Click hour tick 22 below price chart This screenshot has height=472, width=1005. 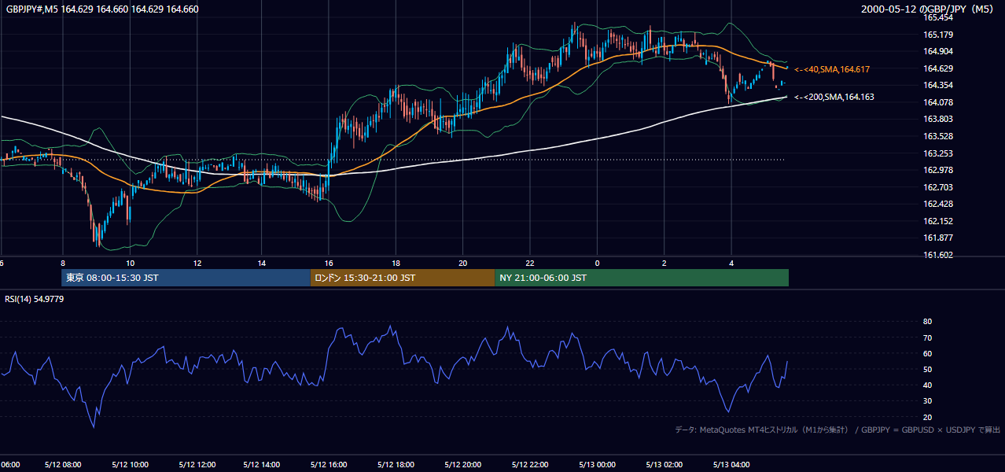coord(530,263)
